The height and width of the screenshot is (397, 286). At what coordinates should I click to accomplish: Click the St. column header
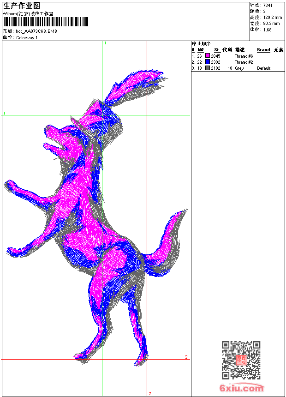coord(217,50)
